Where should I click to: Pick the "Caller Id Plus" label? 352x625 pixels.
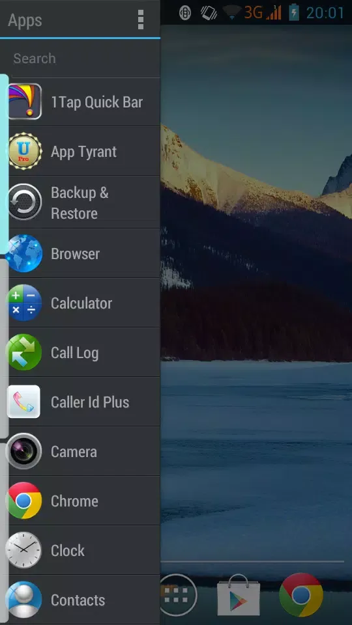90,402
